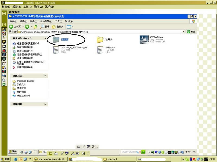Image resolution: width=217 pixels, height=162 pixels.
Task: Click the green bottom icon in pcAnywhere sidebar
Action: point(4,85)
